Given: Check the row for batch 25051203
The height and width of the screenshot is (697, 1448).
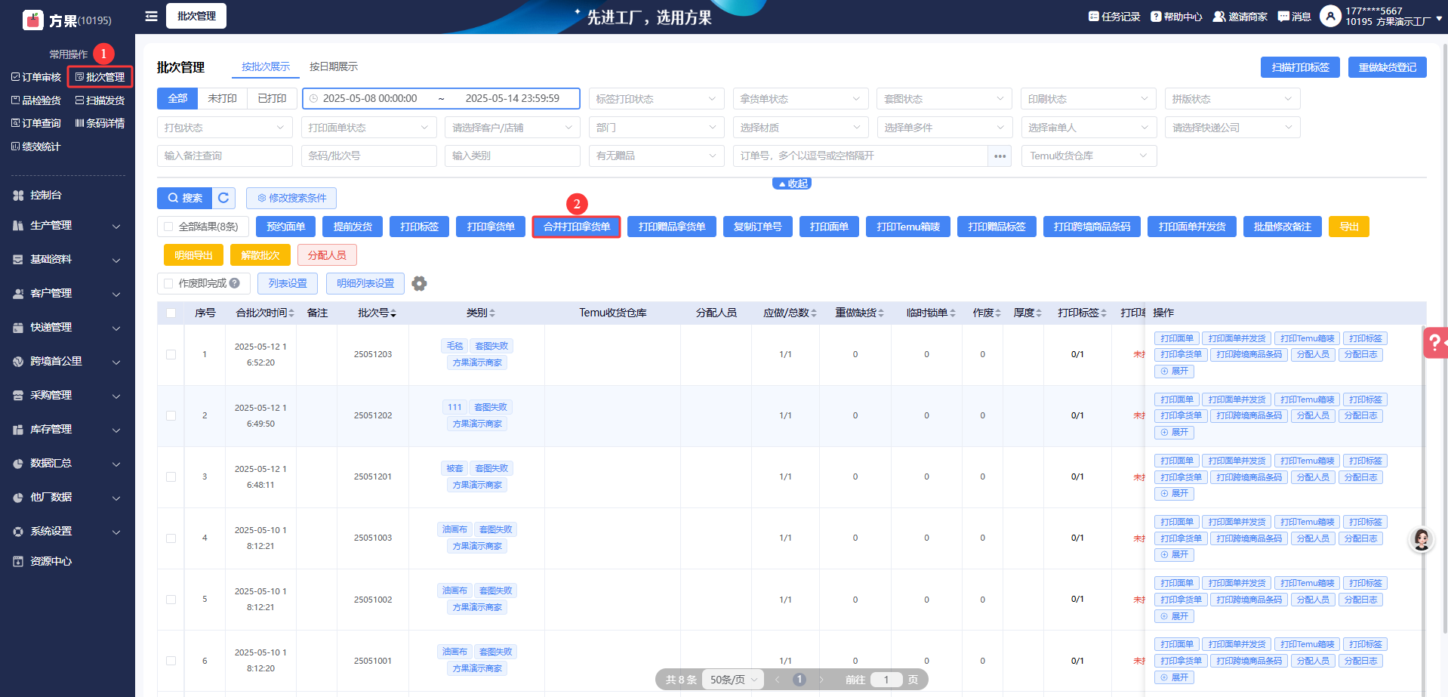Looking at the screenshot, I should click(171, 354).
